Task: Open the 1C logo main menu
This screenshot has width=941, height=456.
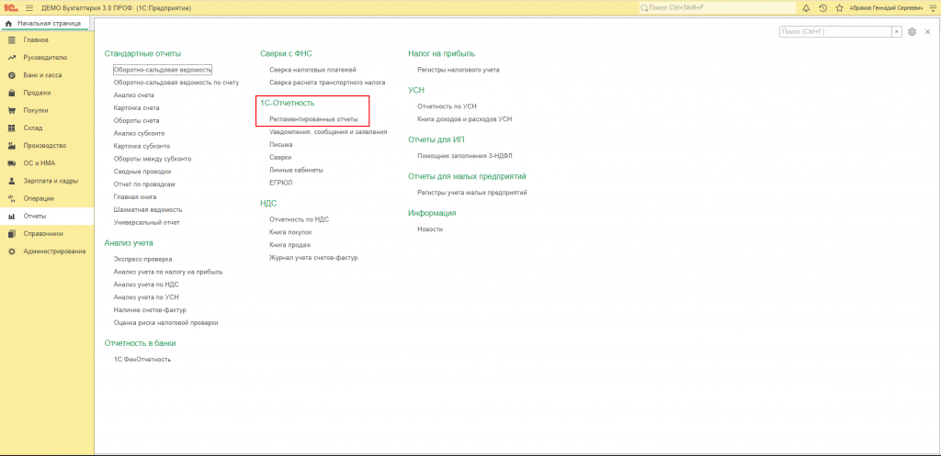Action: click(x=11, y=7)
